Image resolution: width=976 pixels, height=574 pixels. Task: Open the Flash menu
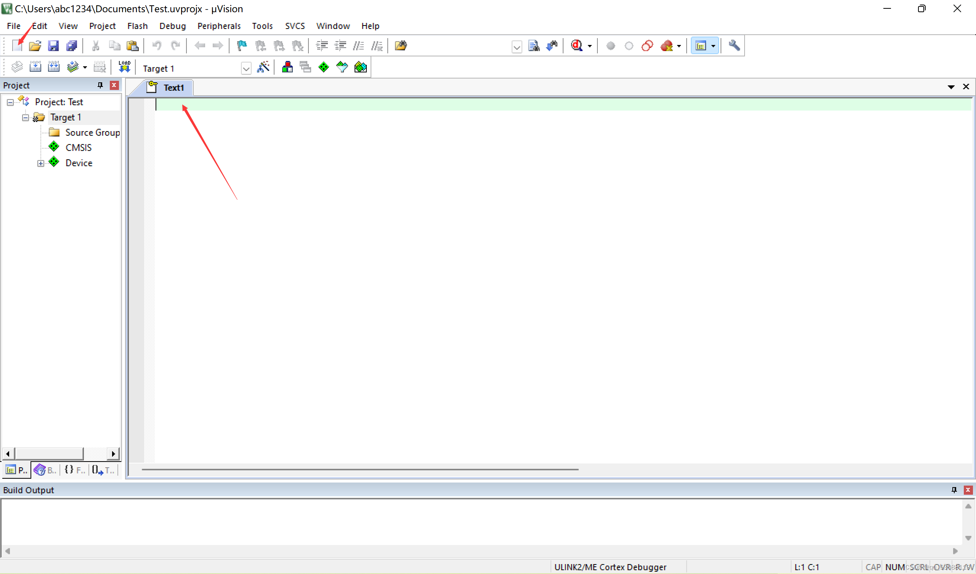click(x=137, y=26)
